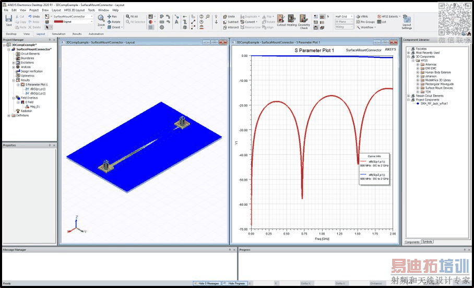The image size is (474, 288).
Task: Open Pin Groups
Action: coord(365,22)
